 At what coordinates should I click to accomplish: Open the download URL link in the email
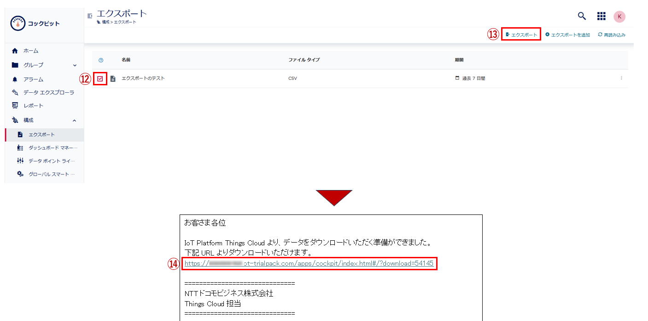[x=310, y=263]
